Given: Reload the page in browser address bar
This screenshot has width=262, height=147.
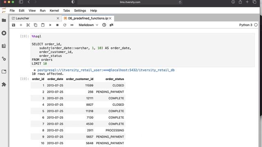Looking at the screenshot, I should [180, 2].
